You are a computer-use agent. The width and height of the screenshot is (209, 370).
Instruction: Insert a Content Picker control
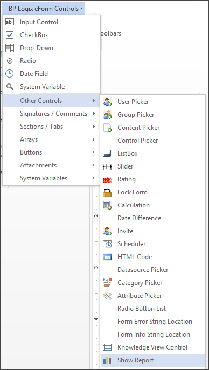point(153,128)
